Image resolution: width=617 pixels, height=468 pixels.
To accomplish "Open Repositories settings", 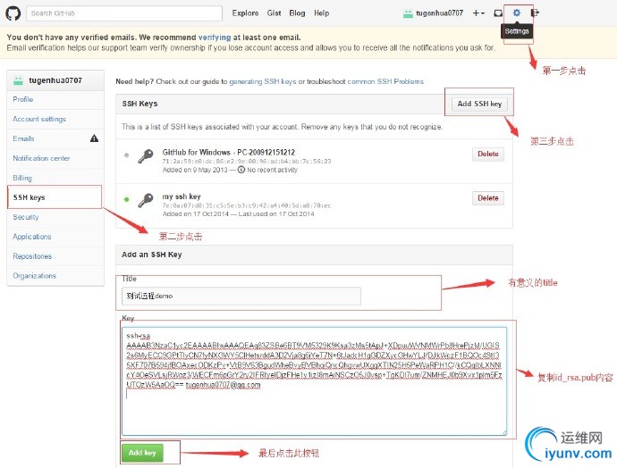I will pos(55,256).
